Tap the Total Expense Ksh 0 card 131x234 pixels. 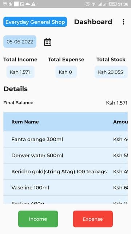point(66,72)
